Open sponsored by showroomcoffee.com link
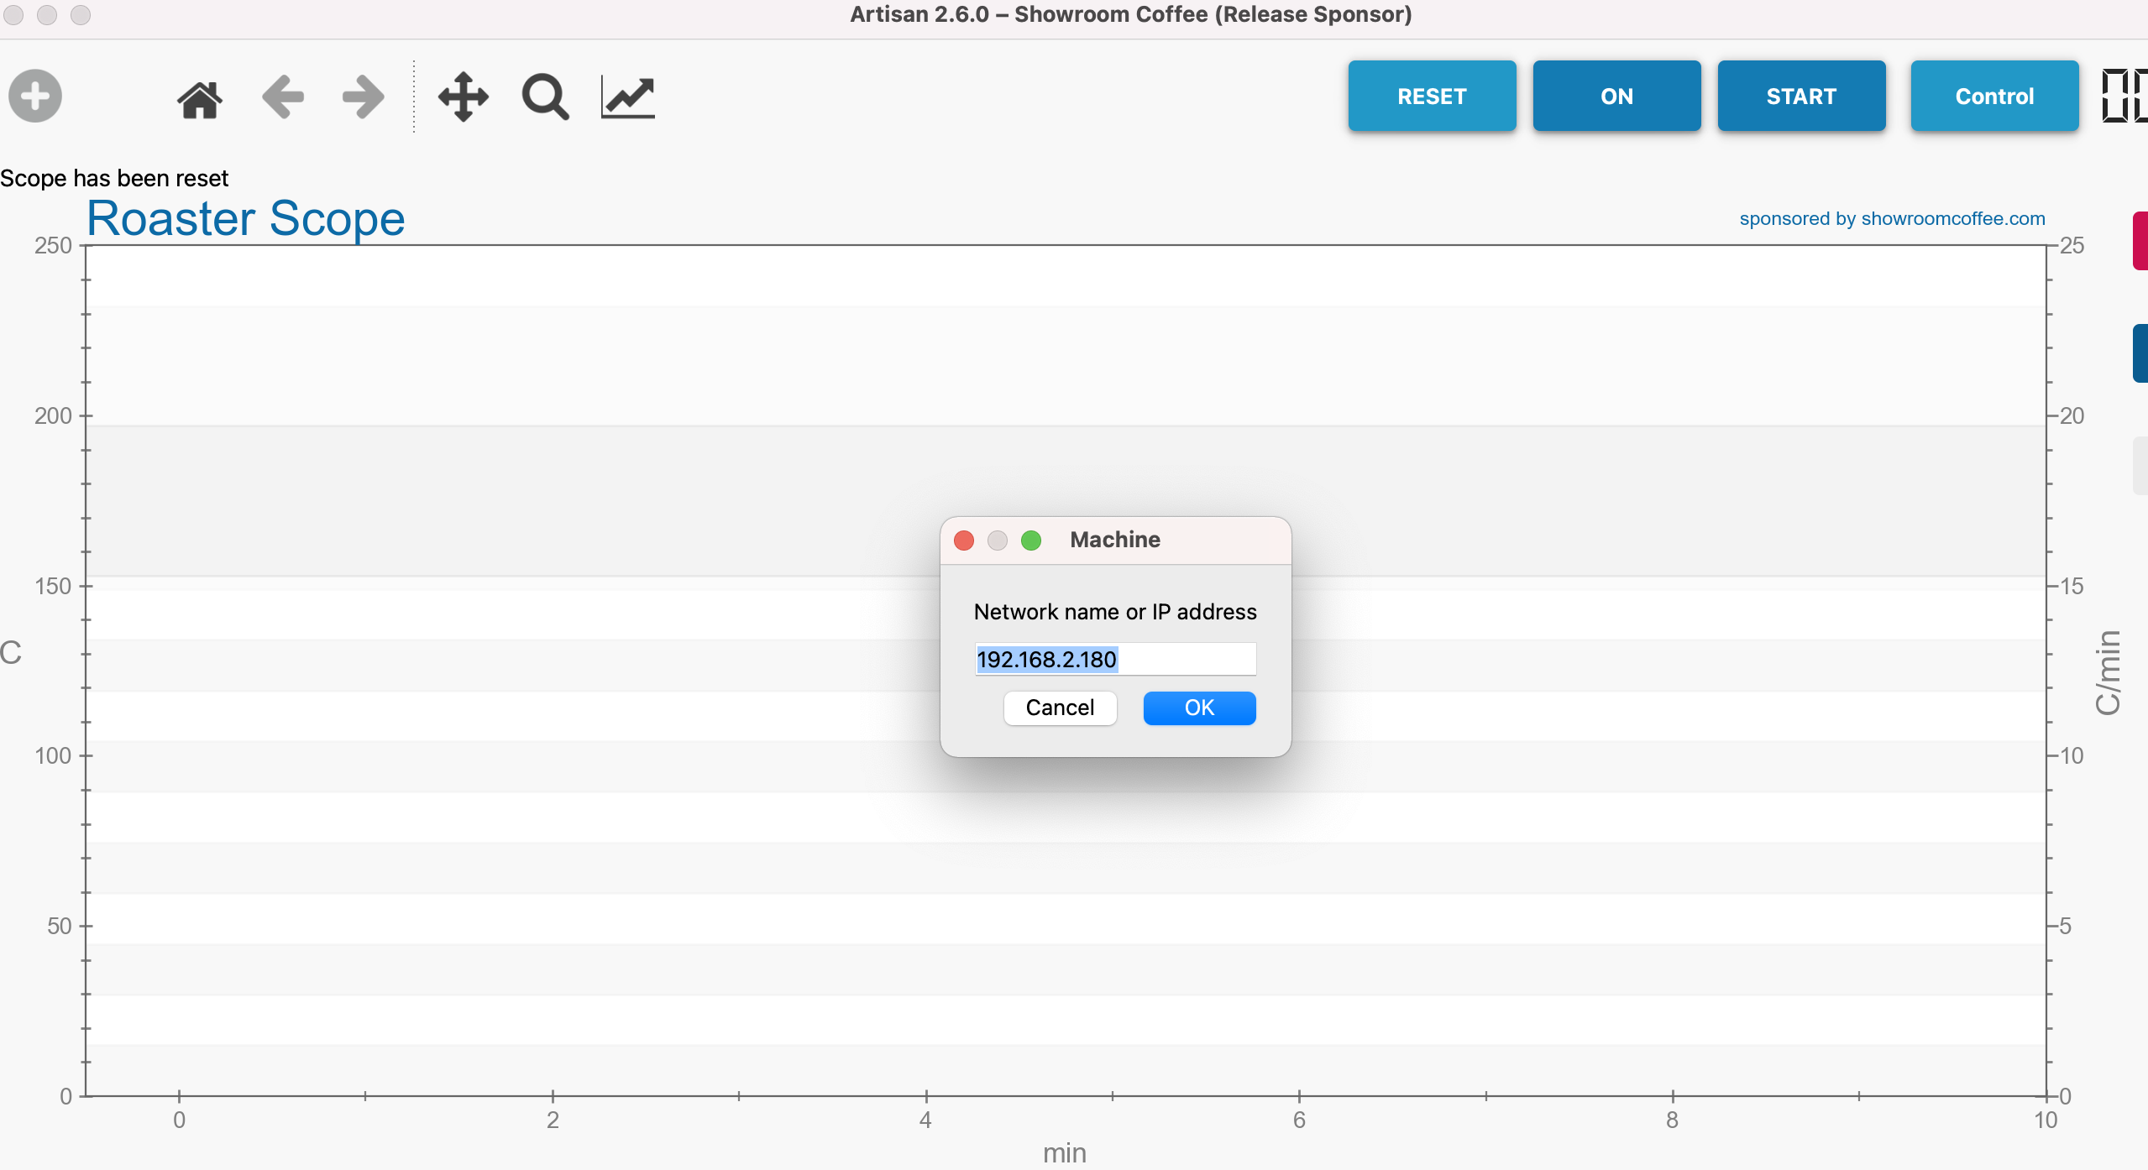Viewport: 2148px width, 1170px height. [1892, 218]
